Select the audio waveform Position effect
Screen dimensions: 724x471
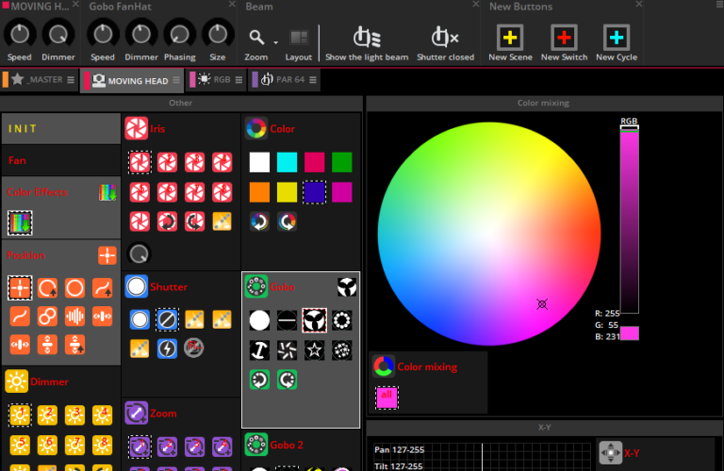tap(74, 317)
